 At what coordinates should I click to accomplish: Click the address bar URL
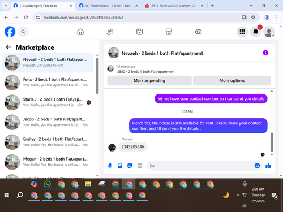click(83, 18)
